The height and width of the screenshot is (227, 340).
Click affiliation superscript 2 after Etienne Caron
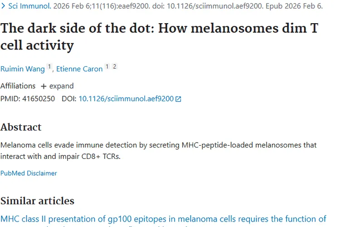pos(114,67)
